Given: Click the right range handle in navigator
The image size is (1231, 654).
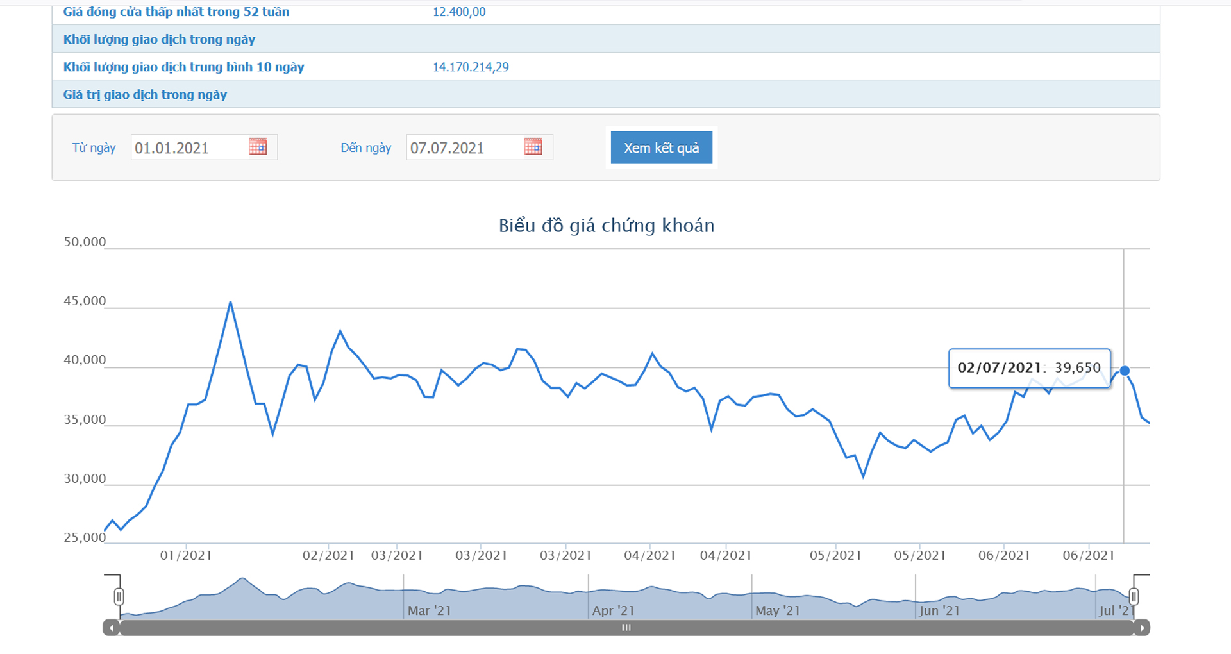Looking at the screenshot, I should coord(1134,597).
